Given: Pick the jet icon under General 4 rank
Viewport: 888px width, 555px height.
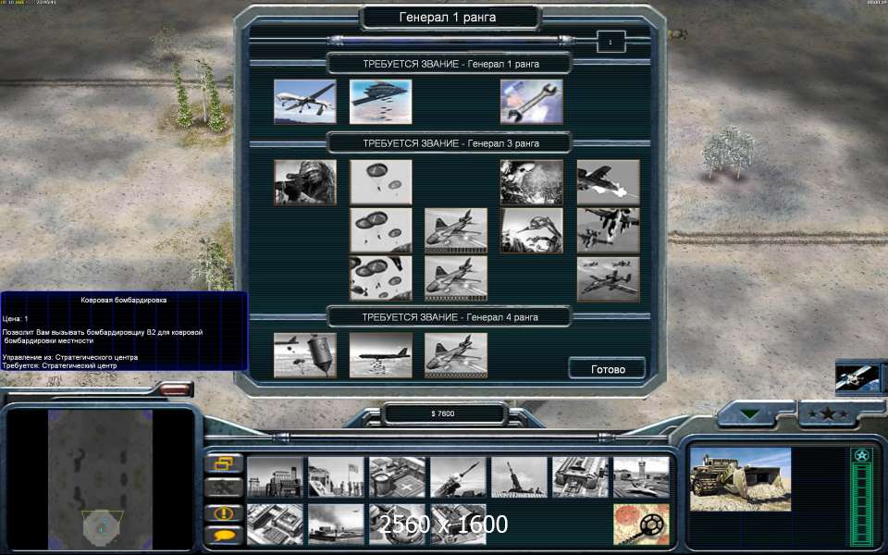Looking at the screenshot, I should (456, 355).
